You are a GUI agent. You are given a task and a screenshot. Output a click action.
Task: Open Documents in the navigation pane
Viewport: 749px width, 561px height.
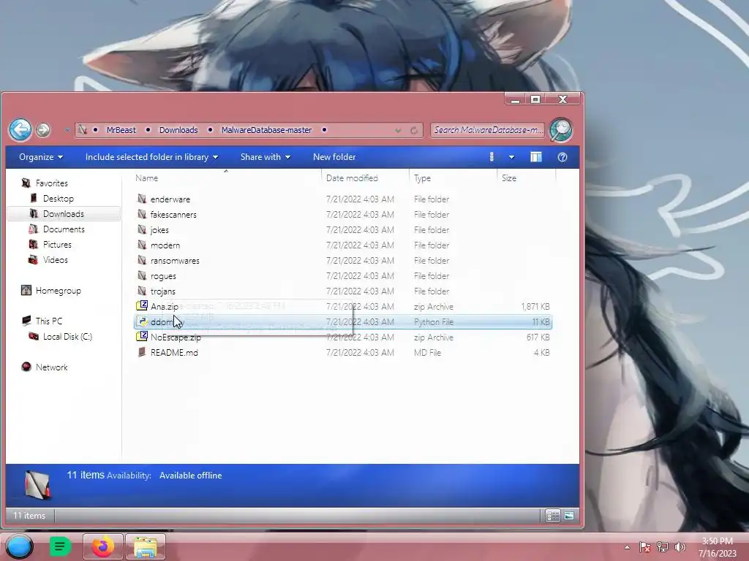[x=64, y=229]
